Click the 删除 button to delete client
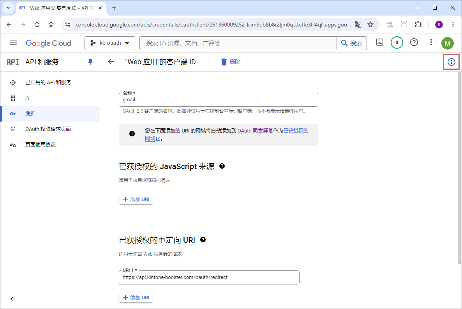The image size is (462, 309). click(x=230, y=62)
